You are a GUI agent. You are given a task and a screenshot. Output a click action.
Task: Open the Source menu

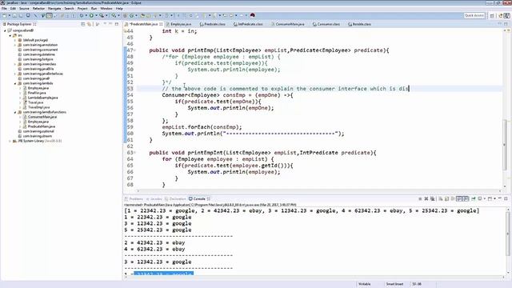click(24, 9)
